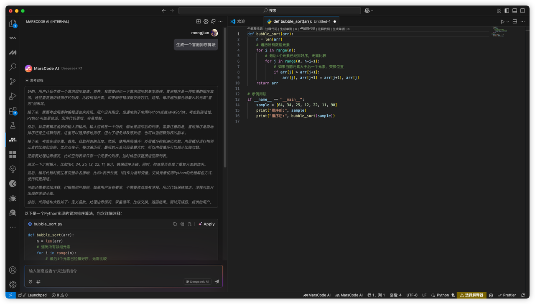The image size is (535, 304).
Task: Click the # context reference icon
Action: (x=38, y=282)
